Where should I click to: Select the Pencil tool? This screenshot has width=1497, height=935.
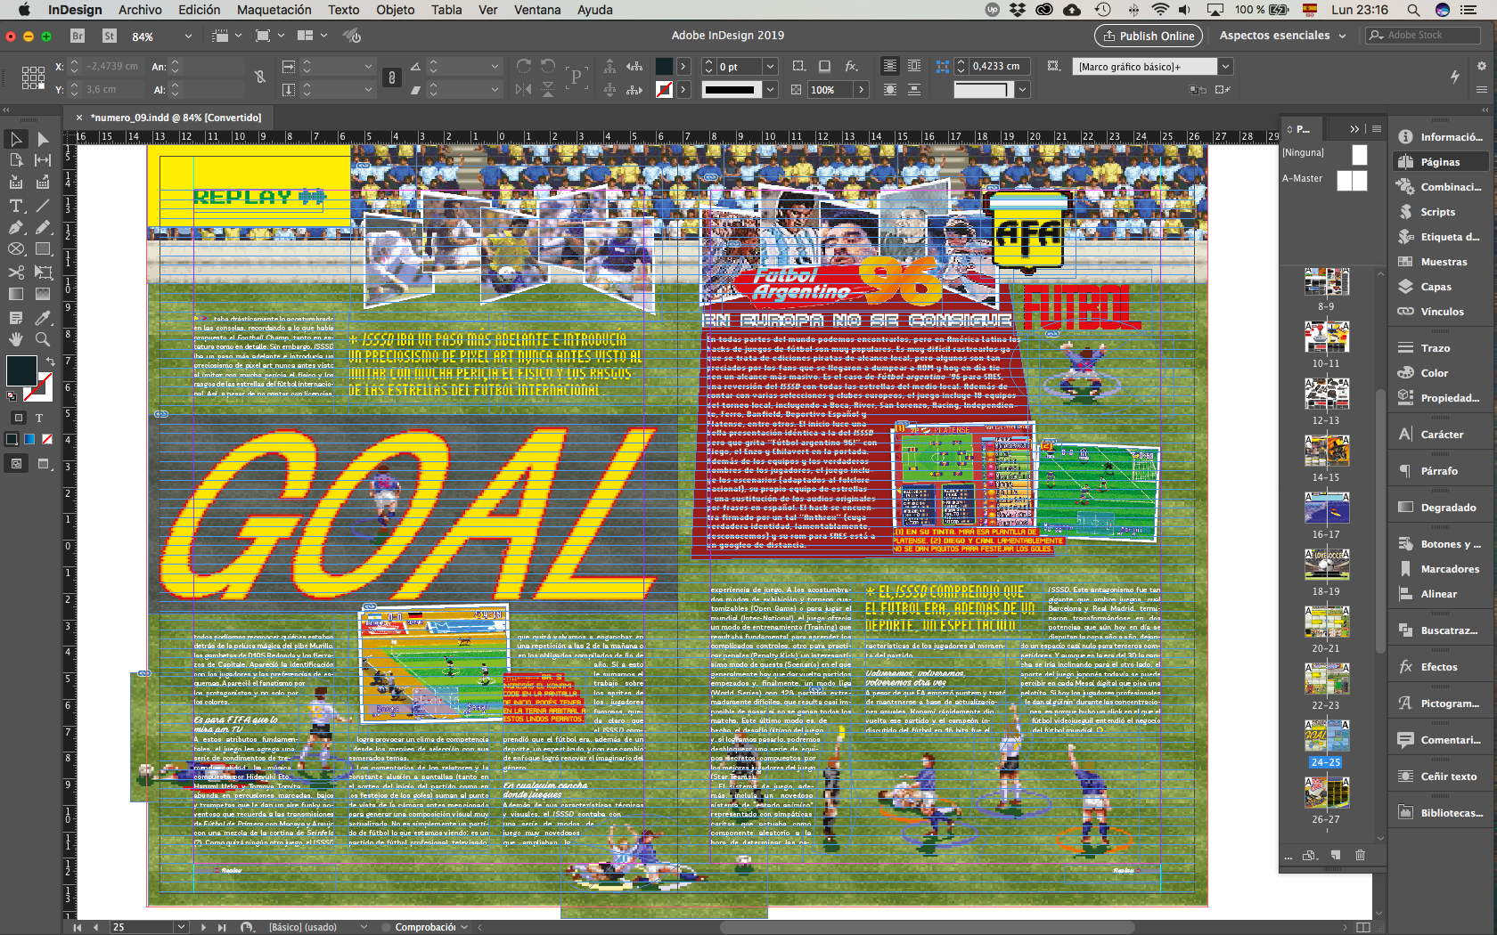click(x=43, y=227)
